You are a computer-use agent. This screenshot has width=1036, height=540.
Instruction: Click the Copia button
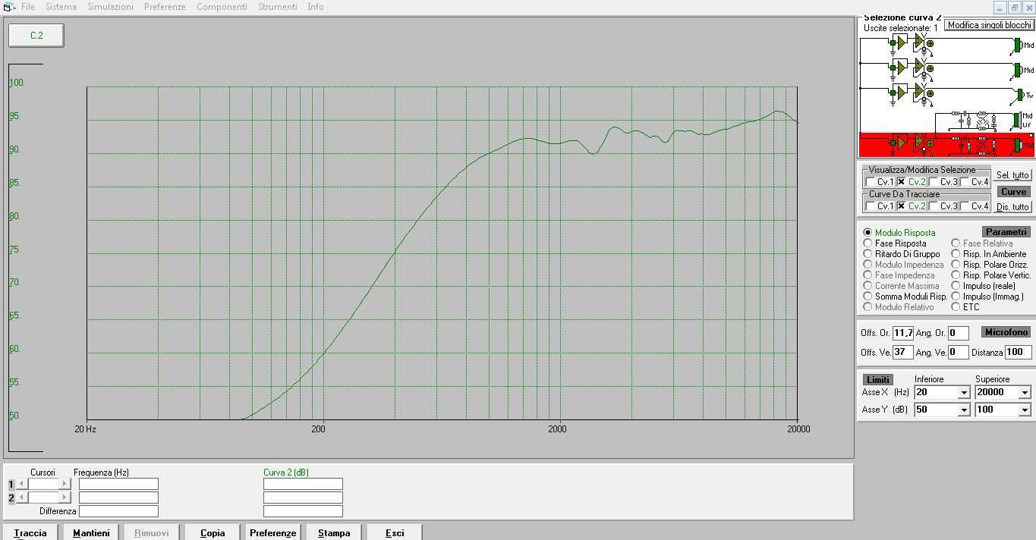213,532
